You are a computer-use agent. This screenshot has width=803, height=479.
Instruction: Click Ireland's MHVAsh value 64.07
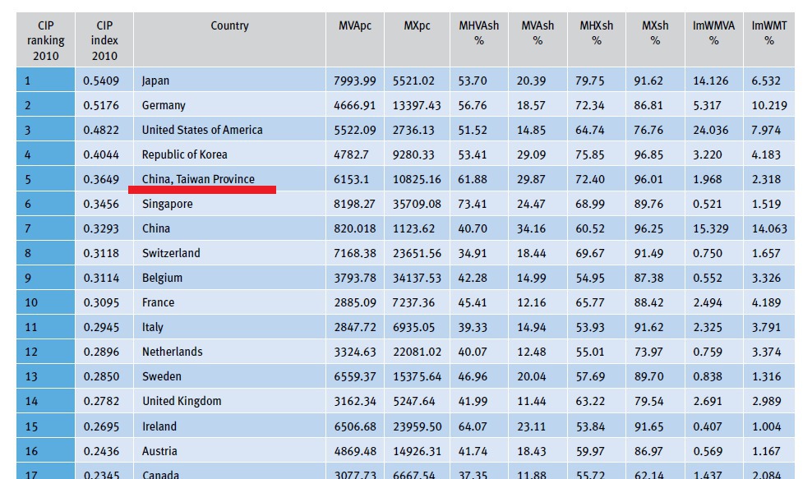(473, 426)
